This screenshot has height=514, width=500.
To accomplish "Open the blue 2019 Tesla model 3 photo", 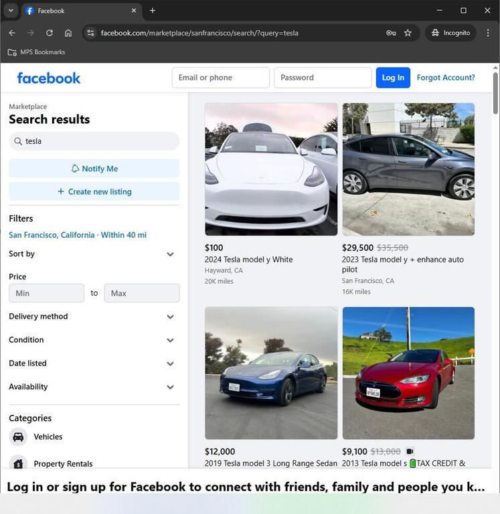I will [271, 373].
